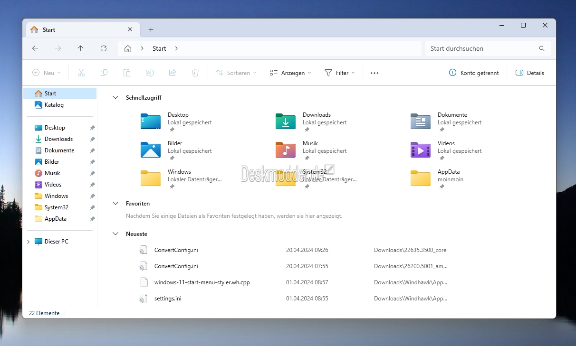
Task: Click the search magnifier icon
Action: [x=542, y=48]
